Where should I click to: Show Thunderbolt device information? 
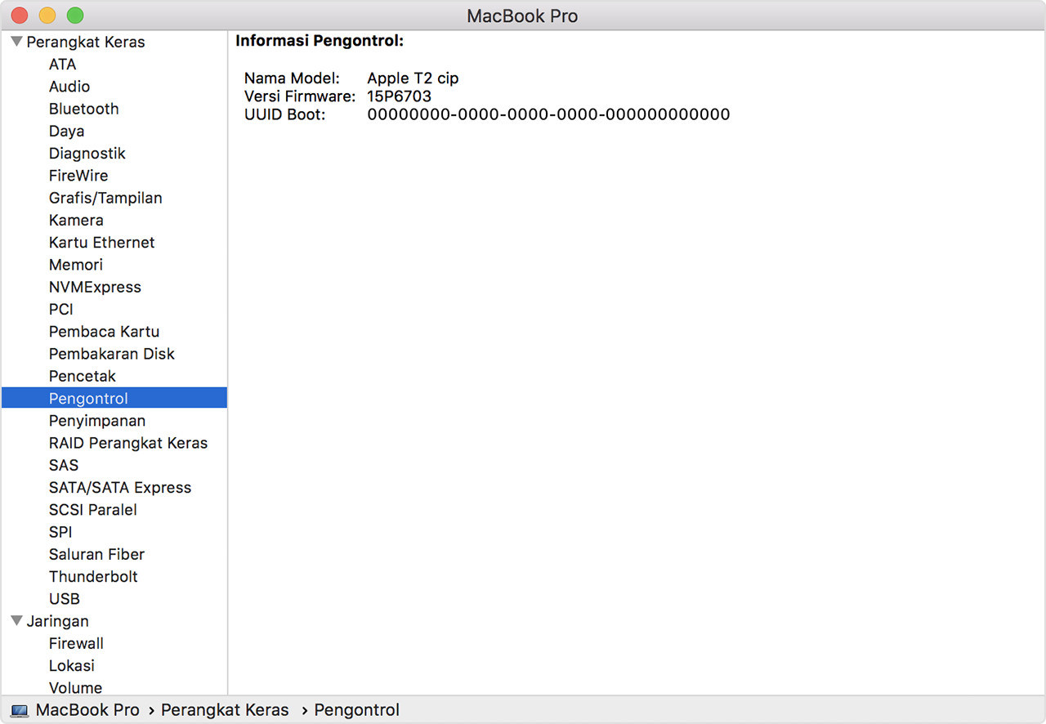tap(93, 576)
